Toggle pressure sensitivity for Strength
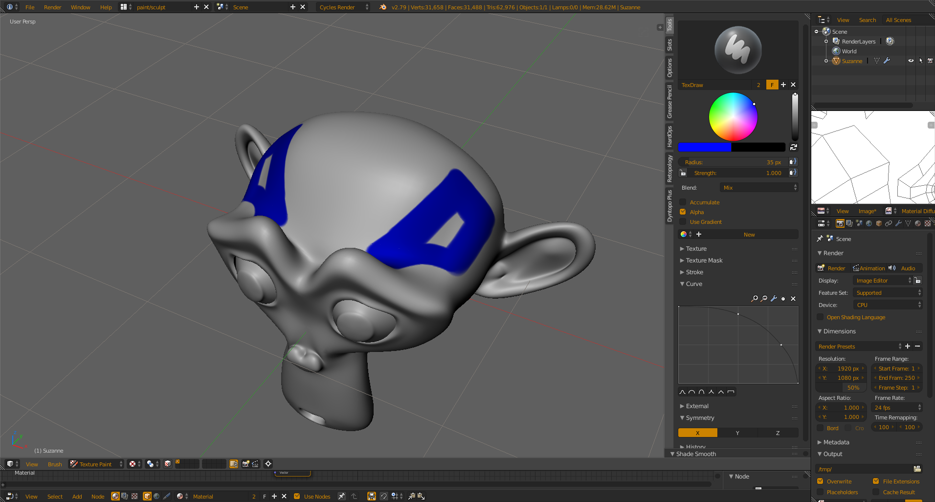 click(x=793, y=173)
